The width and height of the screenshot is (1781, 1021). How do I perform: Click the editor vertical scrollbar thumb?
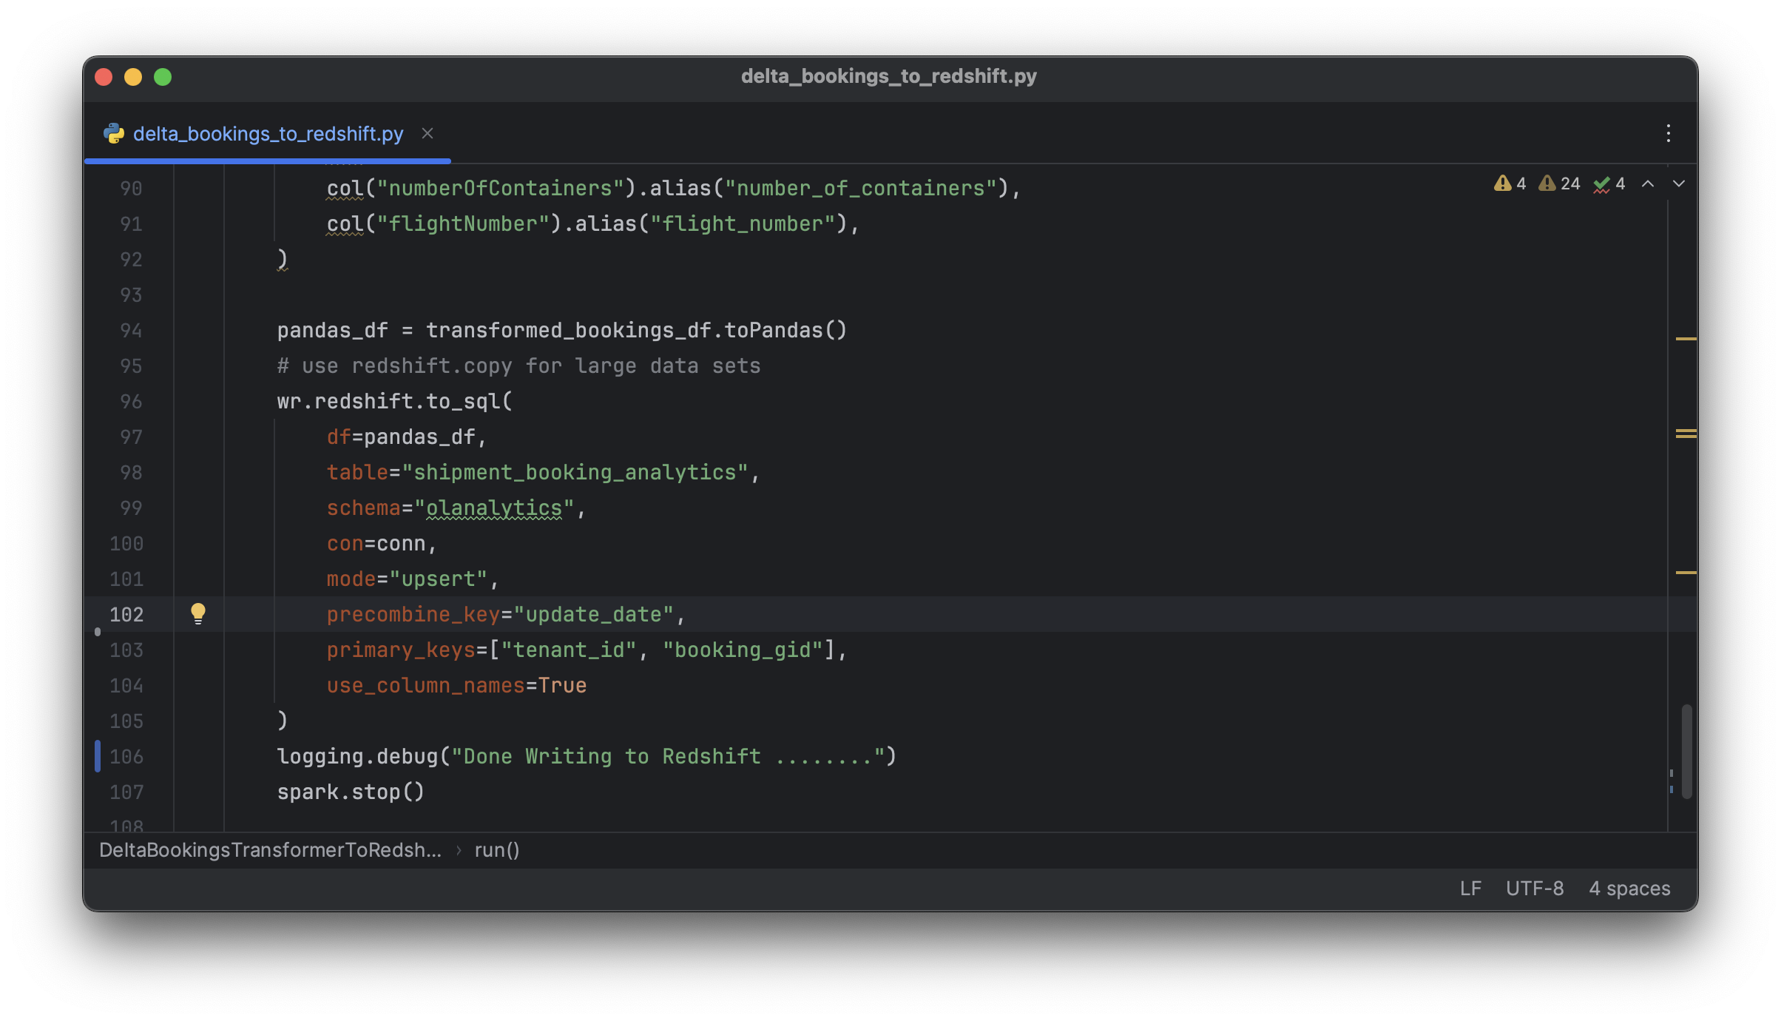(x=1686, y=751)
